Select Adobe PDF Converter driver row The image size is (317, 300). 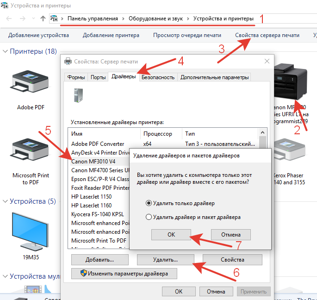pos(163,144)
